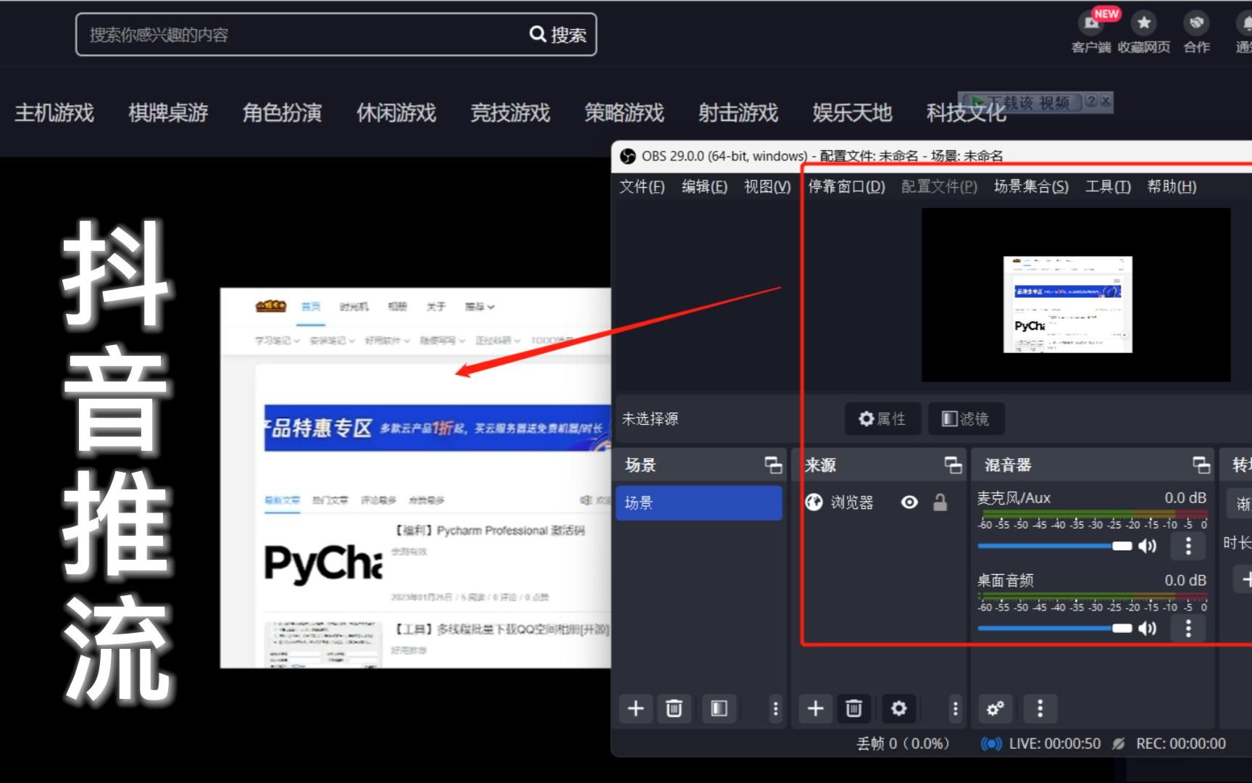Screen dimensions: 1252x783
Task: Open the OBS 工具(T) menu
Action: pyautogui.click(x=1108, y=186)
